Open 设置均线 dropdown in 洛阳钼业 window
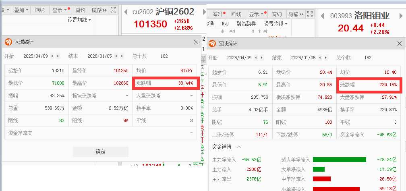 pyautogui.click(x=276, y=24)
